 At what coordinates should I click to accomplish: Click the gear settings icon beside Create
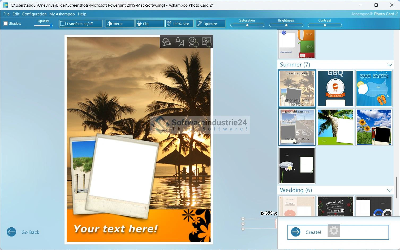334,231
